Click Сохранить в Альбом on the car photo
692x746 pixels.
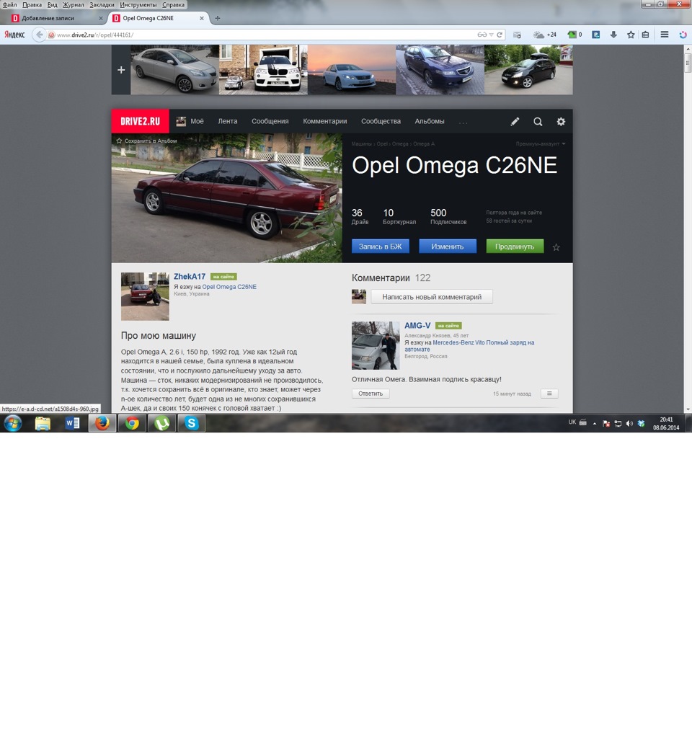[x=146, y=141]
